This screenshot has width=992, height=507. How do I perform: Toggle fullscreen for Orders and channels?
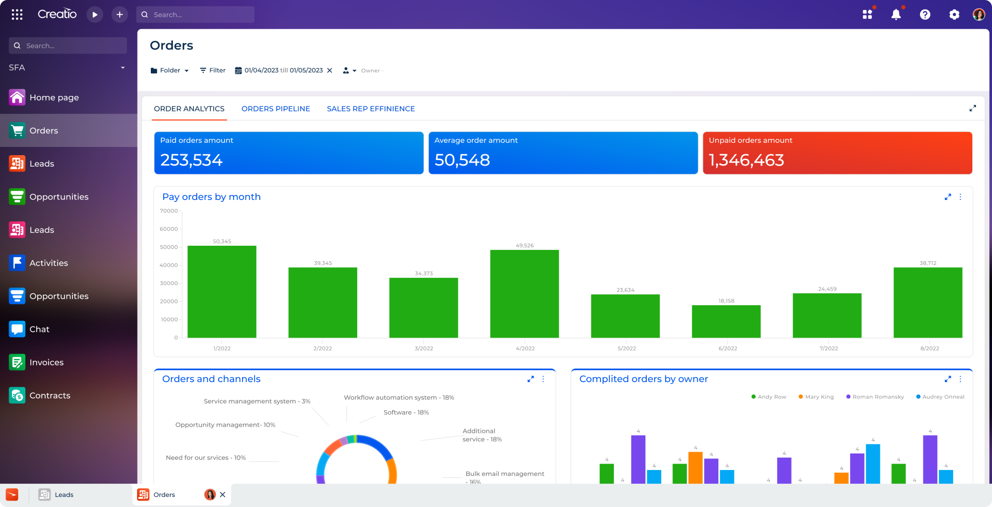pos(531,379)
